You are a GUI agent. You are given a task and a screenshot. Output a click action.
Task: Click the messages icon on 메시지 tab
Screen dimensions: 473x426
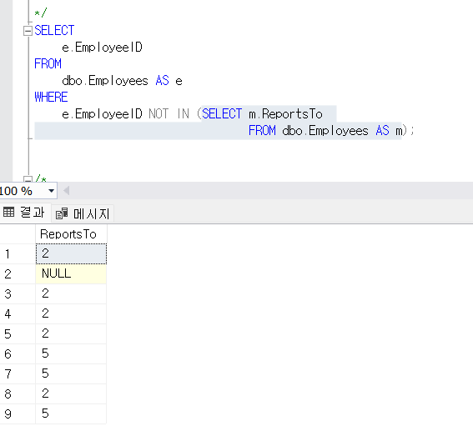62,213
